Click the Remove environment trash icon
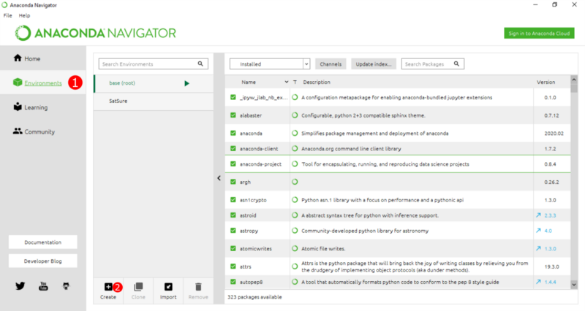The height and width of the screenshot is (311, 585). click(x=198, y=286)
